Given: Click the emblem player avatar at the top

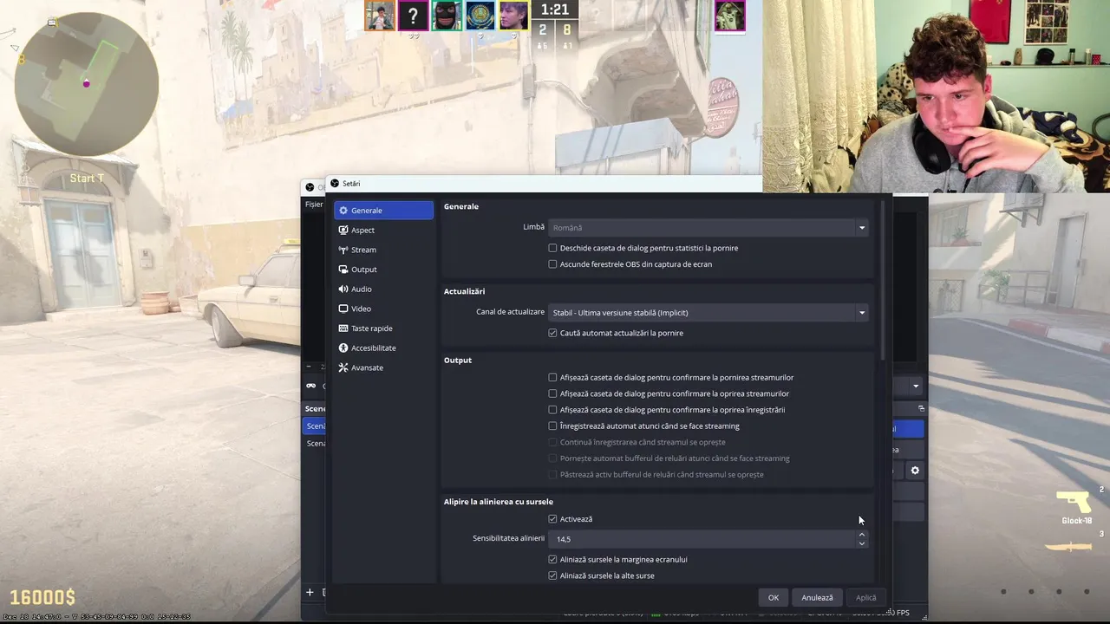Looking at the screenshot, I should click(x=480, y=16).
